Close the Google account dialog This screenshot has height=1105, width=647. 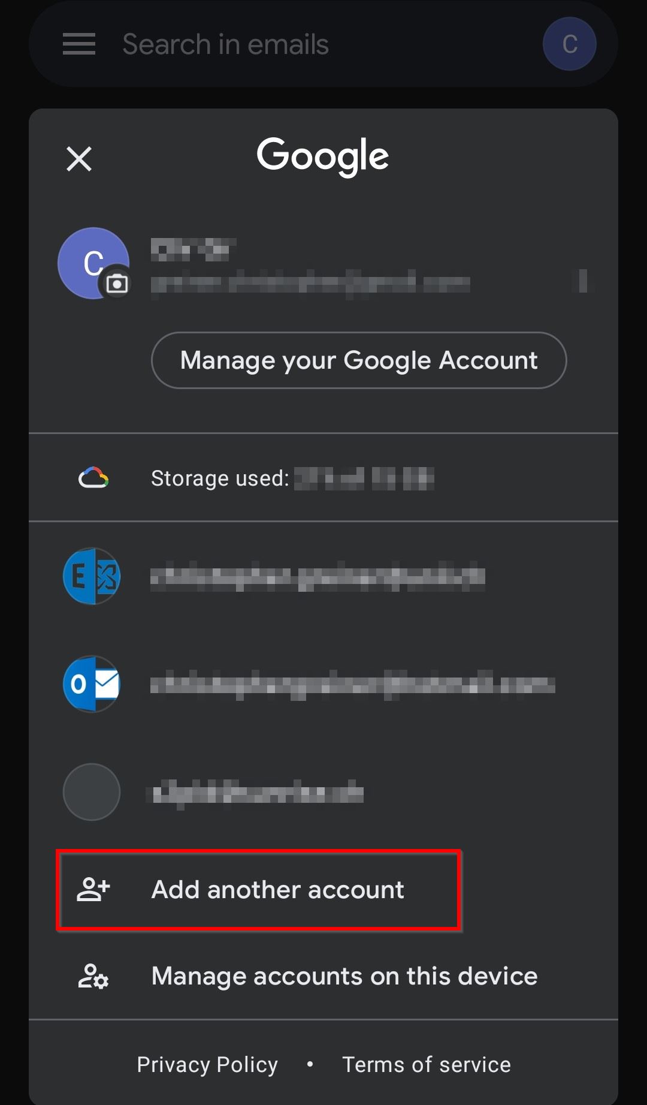[79, 159]
